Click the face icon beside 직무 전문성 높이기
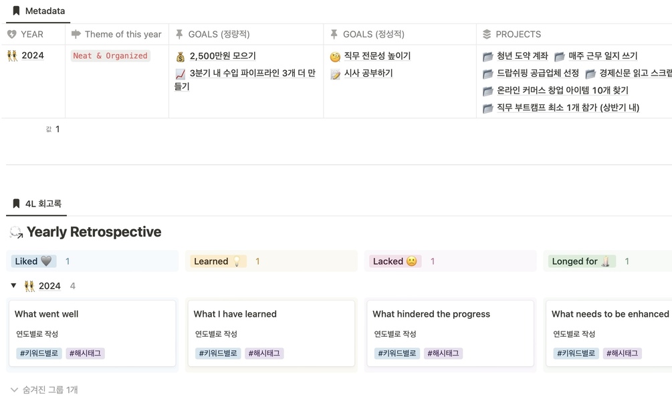The image size is (672, 419). point(335,56)
